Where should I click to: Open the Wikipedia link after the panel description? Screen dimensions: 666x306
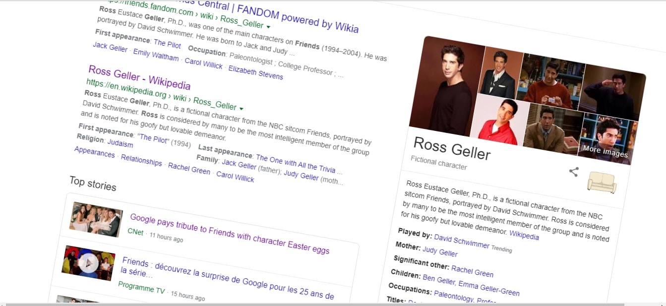click(524, 236)
